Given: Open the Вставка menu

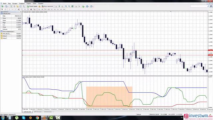Looking at the screenshot, I should click(15, 4).
